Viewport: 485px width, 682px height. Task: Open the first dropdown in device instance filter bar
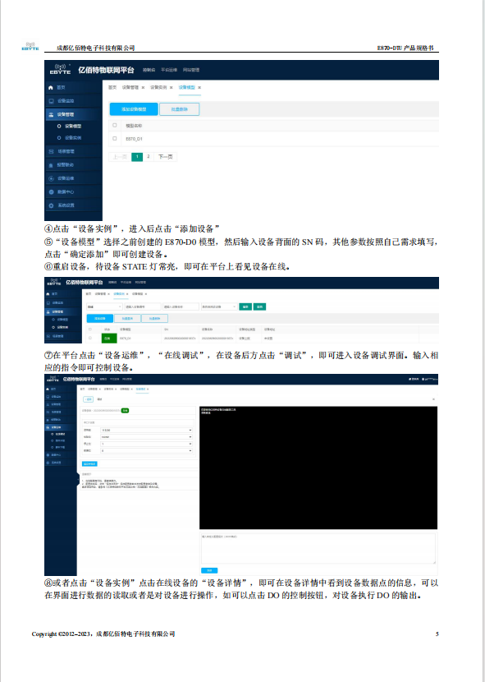[x=104, y=306]
